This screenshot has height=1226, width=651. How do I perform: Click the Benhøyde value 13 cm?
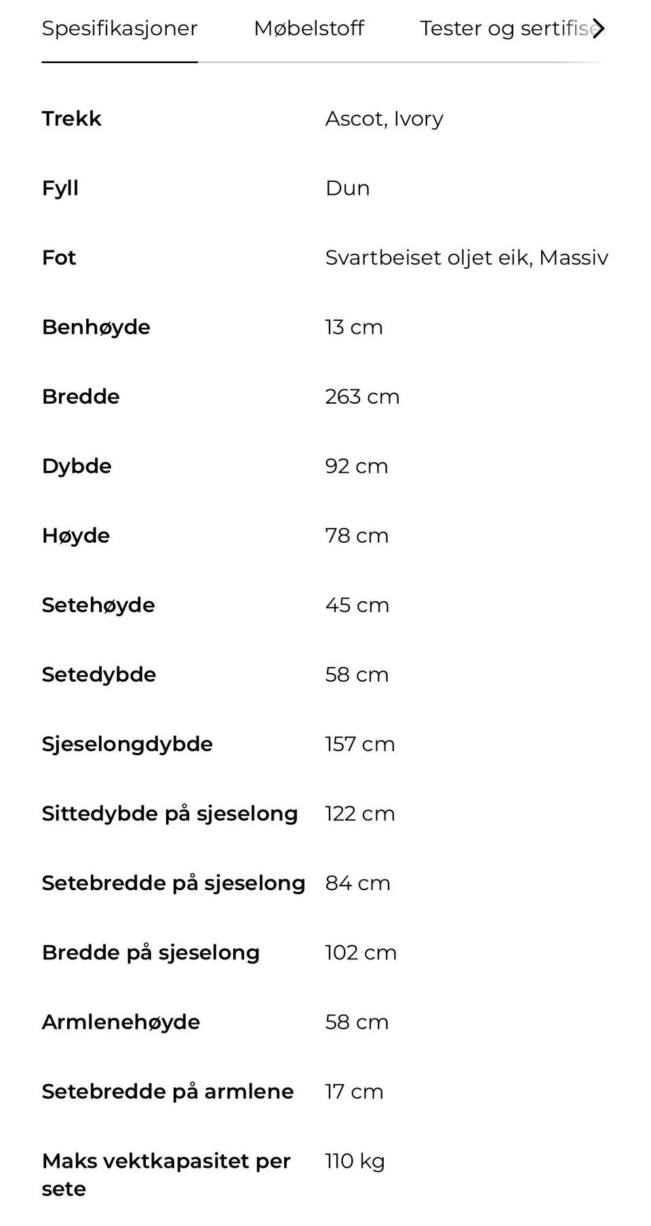[x=353, y=327]
